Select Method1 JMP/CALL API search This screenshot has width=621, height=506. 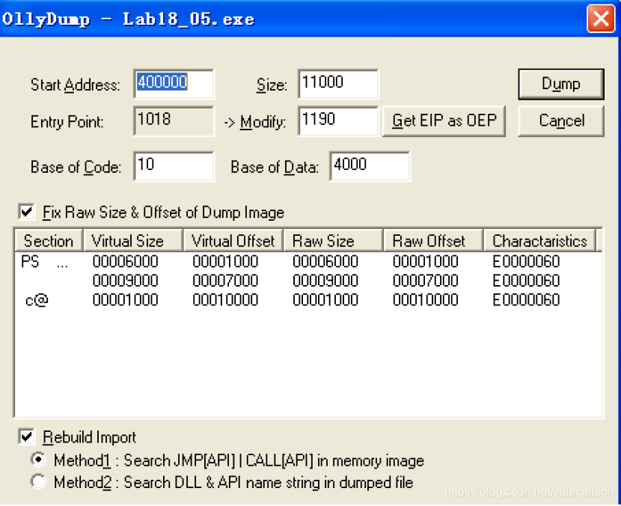coord(38,460)
